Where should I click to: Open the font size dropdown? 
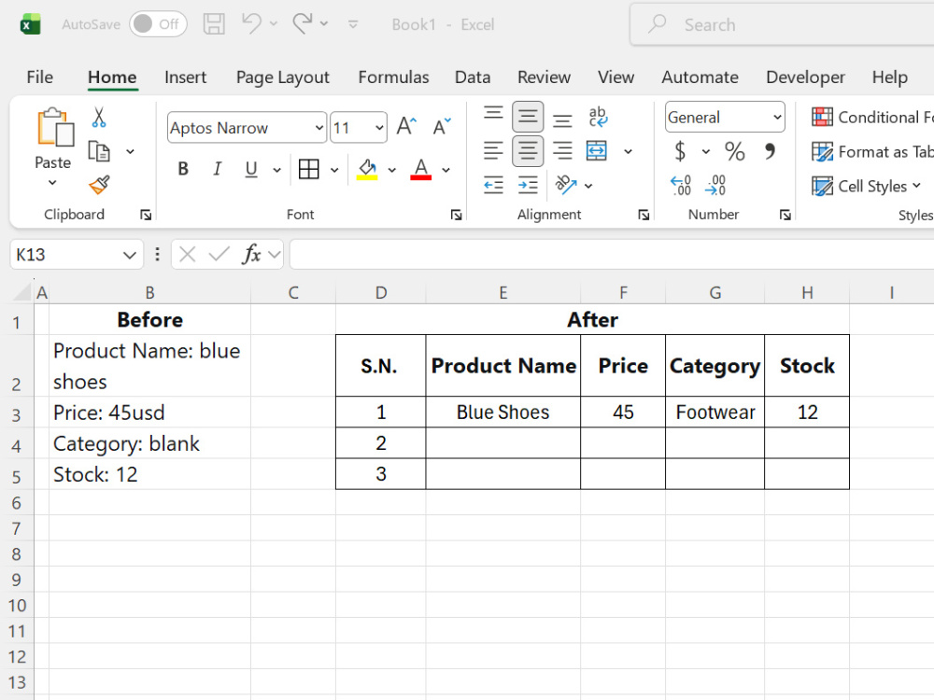point(379,128)
